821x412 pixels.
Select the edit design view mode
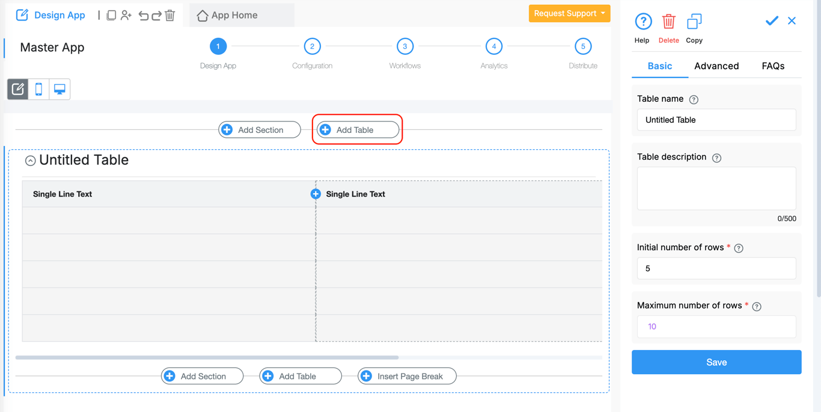pos(18,89)
